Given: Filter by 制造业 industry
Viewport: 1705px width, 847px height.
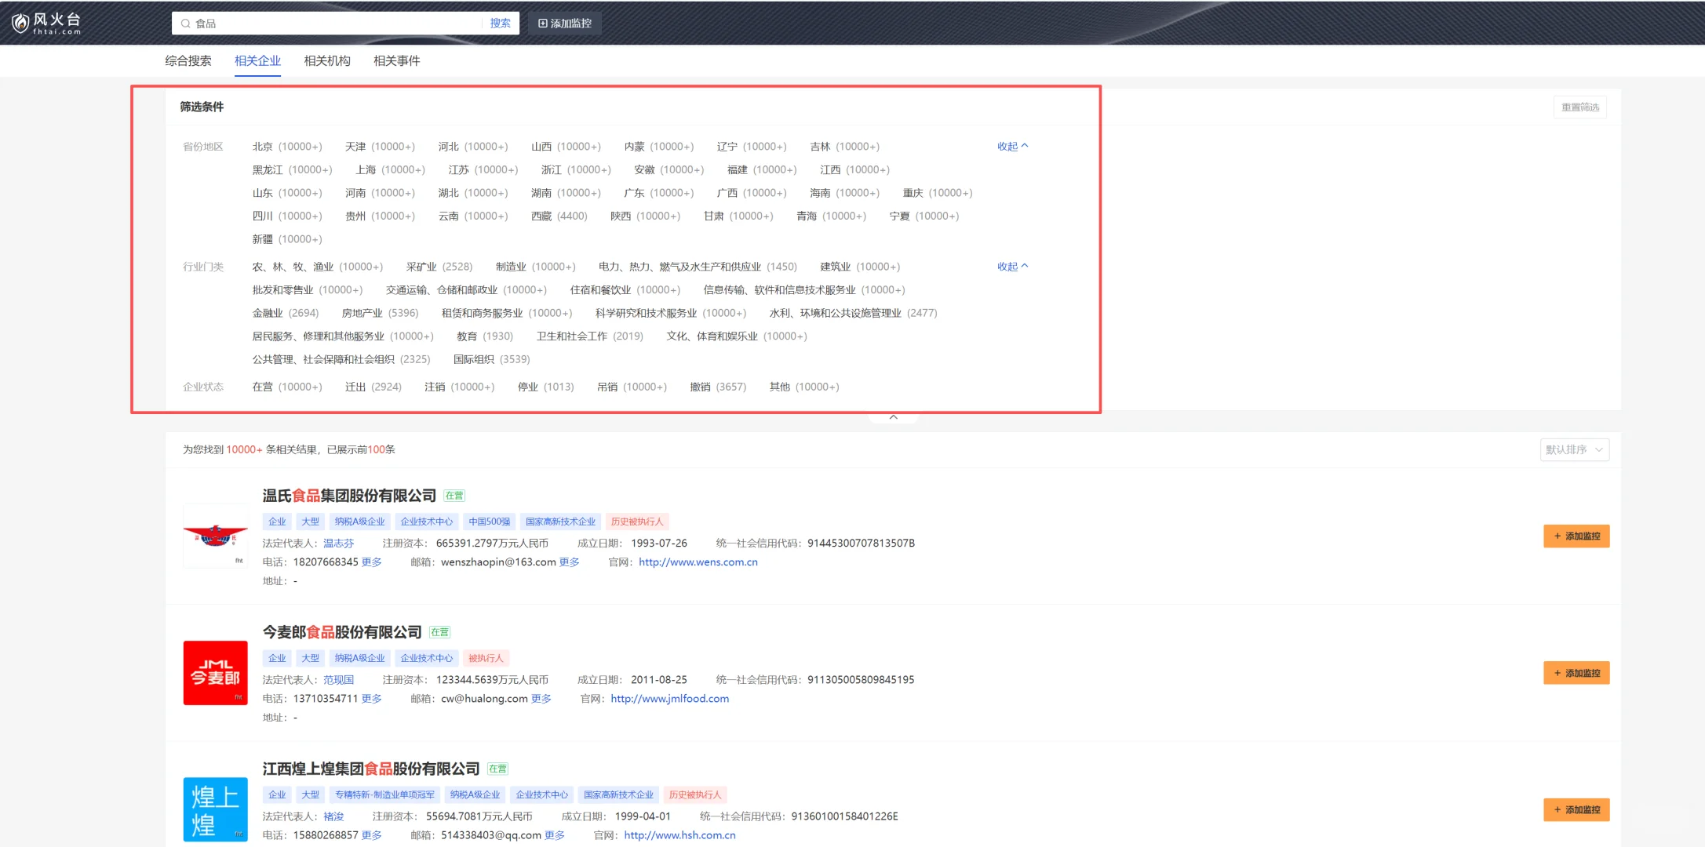Looking at the screenshot, I should (511, 267).
